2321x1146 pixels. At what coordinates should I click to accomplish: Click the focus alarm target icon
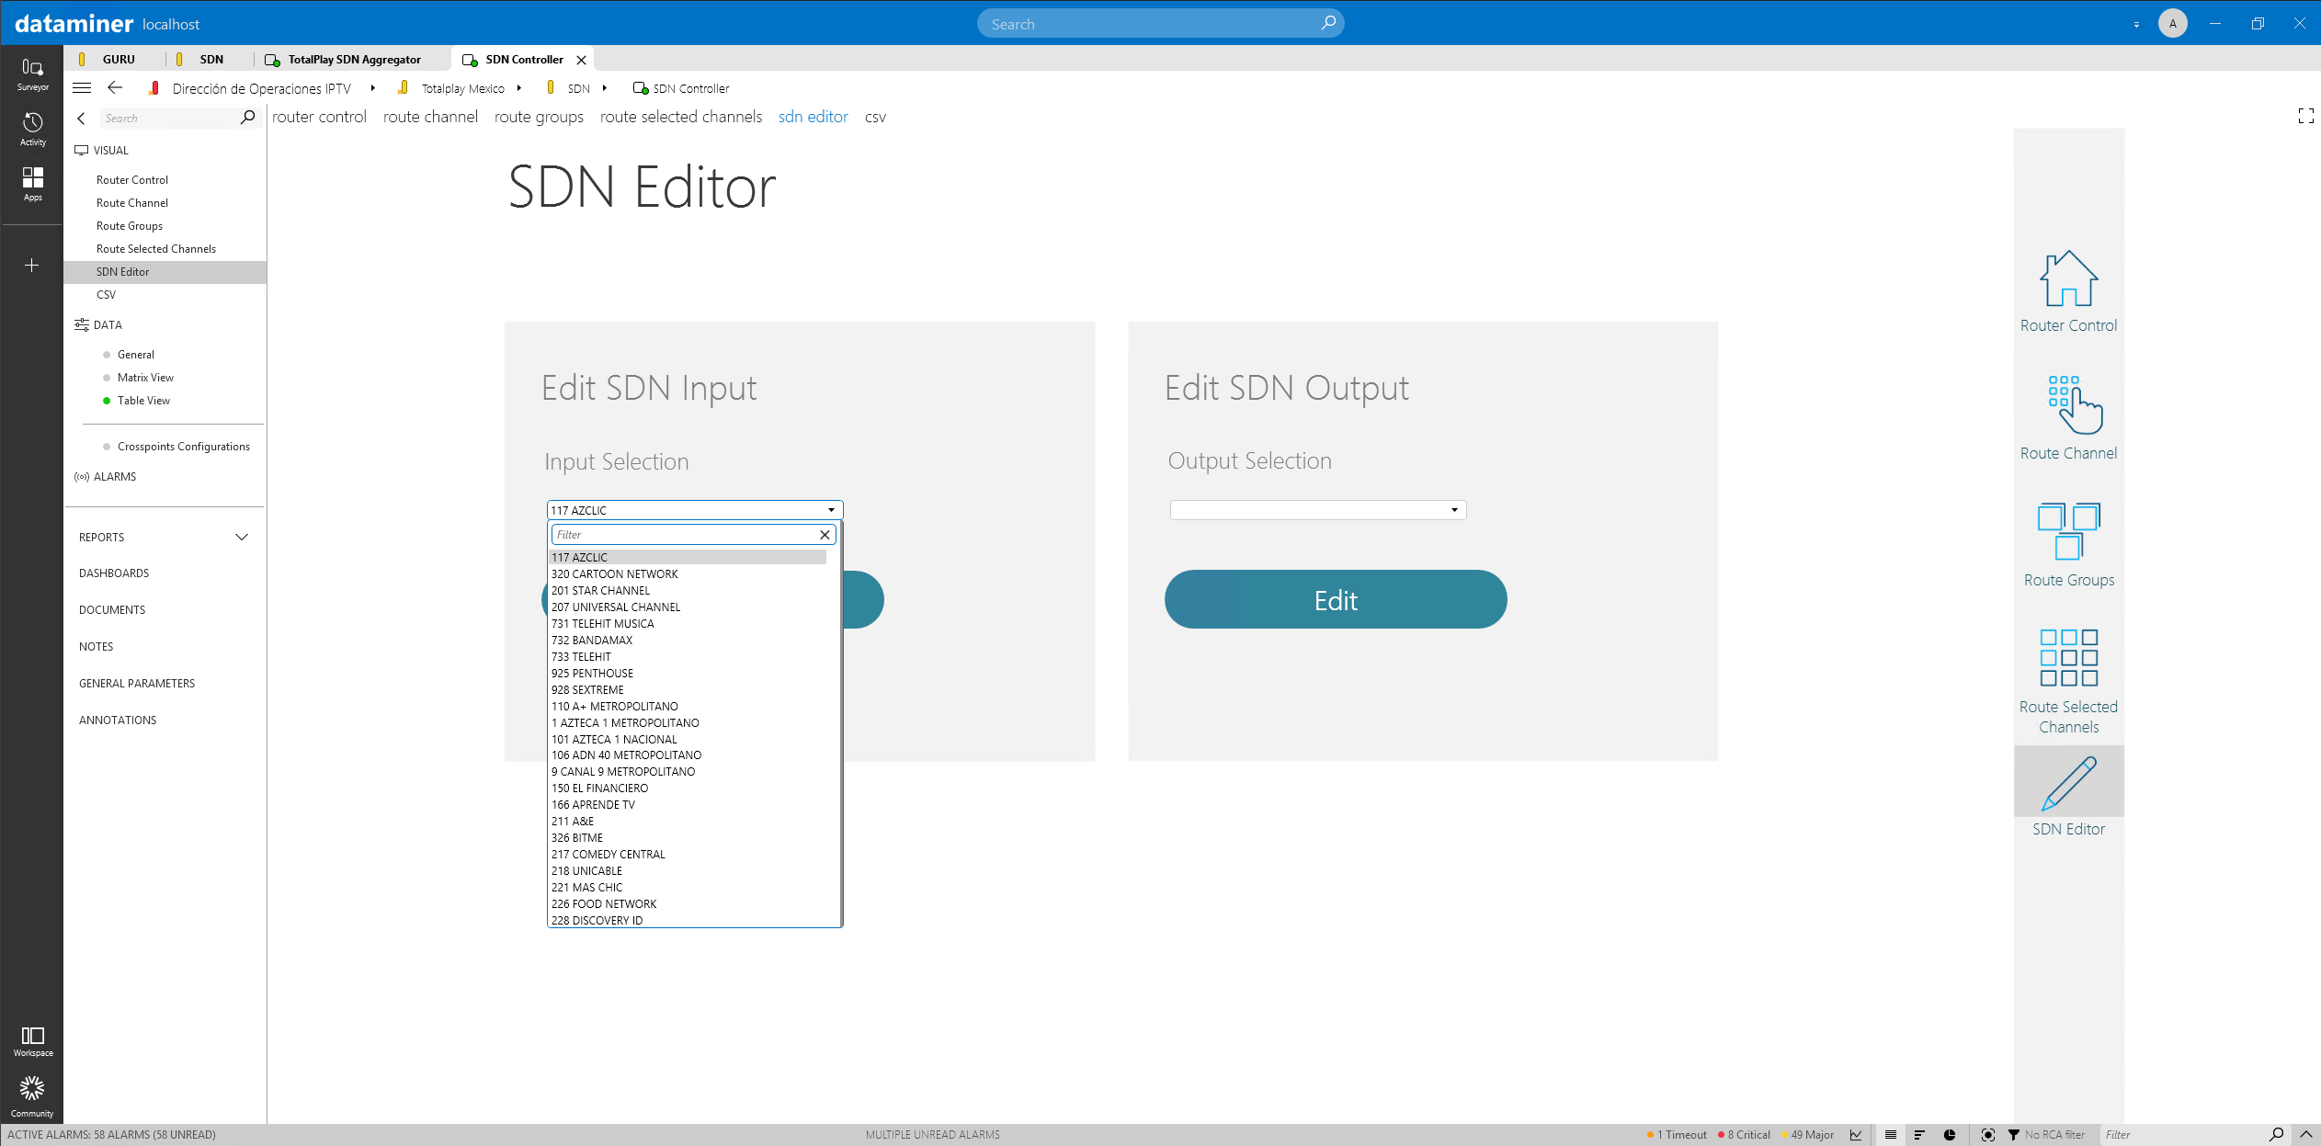1988,1135
